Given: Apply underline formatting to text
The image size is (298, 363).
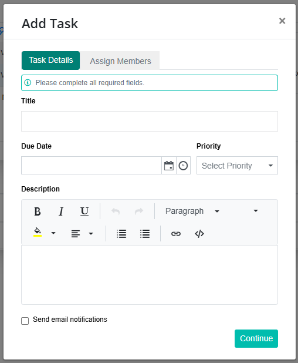Looking at the screenshot, I should tap(84, 211).
